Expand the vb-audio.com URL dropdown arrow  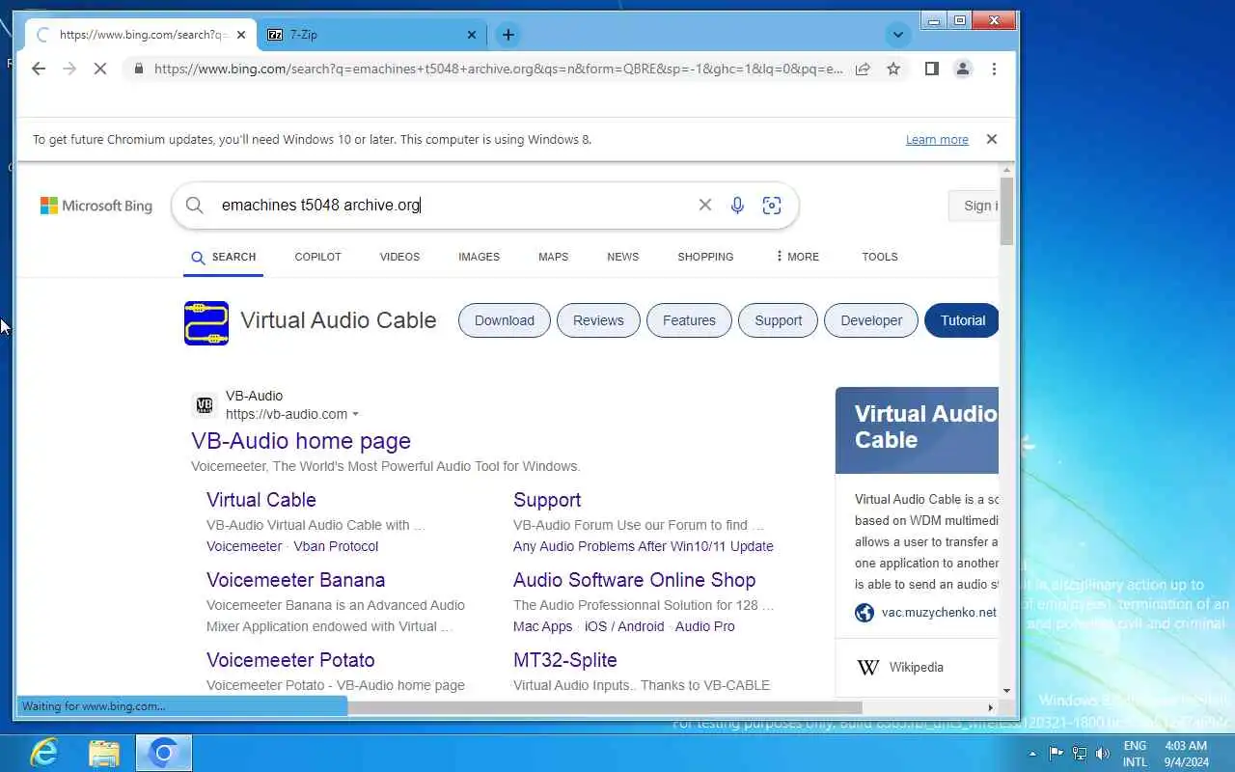pyautogui.click(x=355, y=415)
